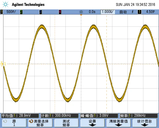Expand the 清除测量值 softkey menu
159x128 pixels.
tap(119, 123)
